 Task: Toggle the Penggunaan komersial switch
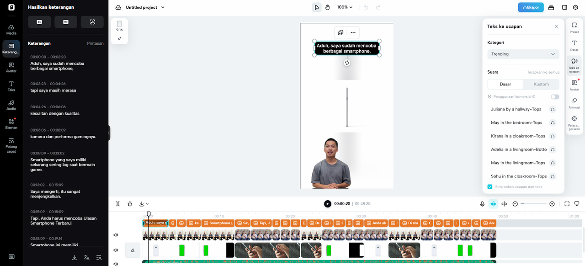pos(555,97)
